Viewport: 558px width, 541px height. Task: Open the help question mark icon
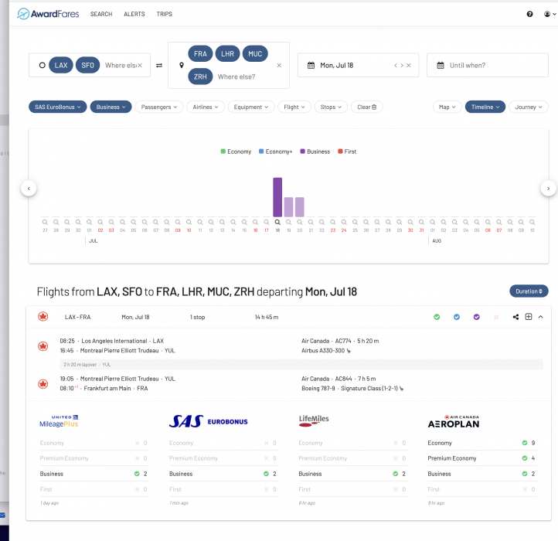click(529, 14)
